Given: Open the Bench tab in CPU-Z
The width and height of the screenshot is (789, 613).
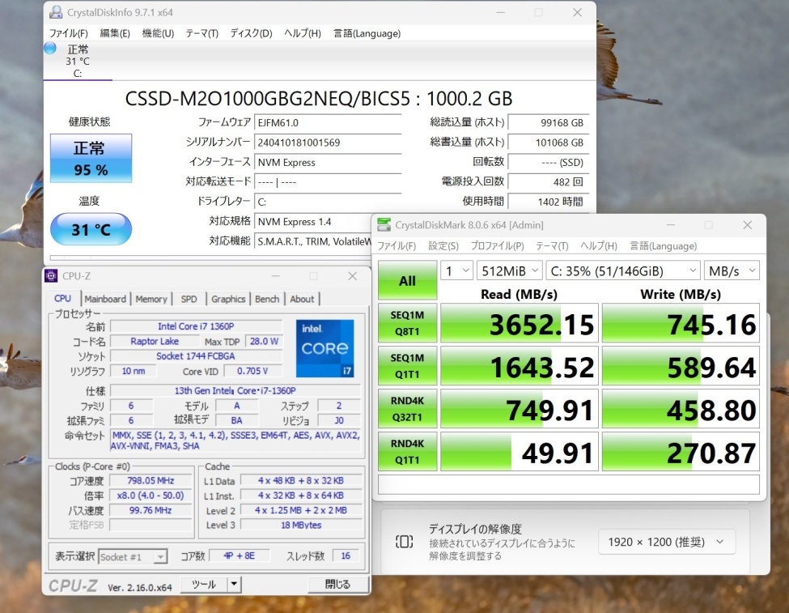Looking at the screenshot, I should point(267,299).
